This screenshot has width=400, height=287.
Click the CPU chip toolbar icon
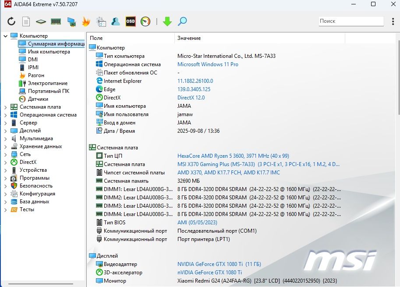pos(41,21)
